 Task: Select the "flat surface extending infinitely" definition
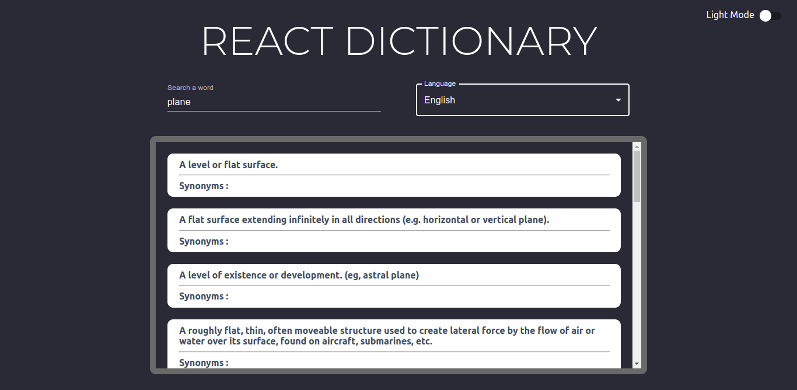point(364,220)
